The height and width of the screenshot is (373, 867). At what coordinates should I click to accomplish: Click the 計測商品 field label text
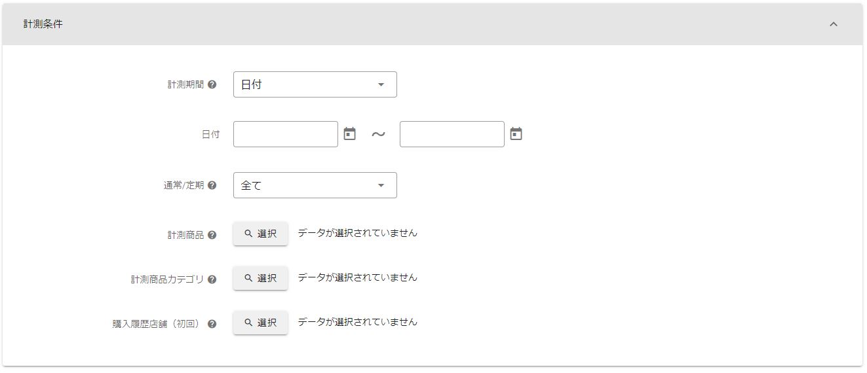tap(185, 235)
